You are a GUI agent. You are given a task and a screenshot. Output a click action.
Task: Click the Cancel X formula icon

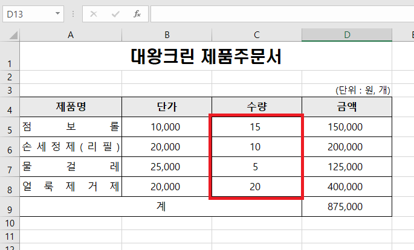pos(94,14)
